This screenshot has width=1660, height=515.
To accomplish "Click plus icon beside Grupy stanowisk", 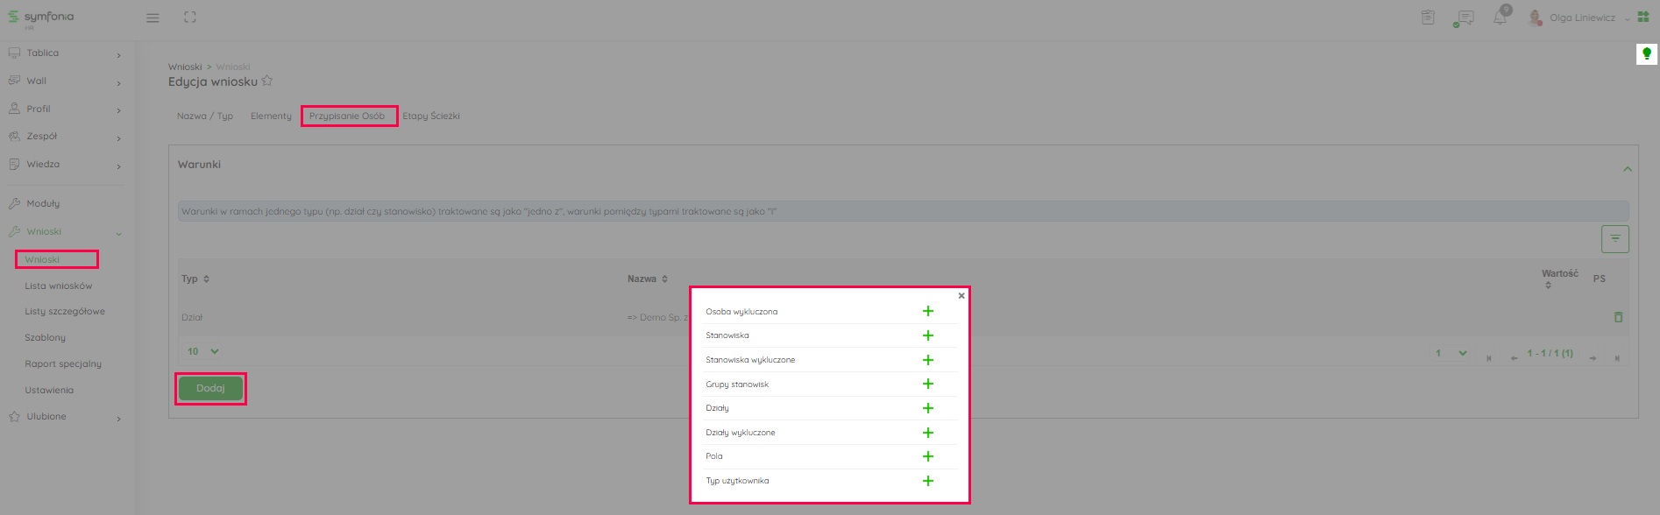I will point(927,384).
